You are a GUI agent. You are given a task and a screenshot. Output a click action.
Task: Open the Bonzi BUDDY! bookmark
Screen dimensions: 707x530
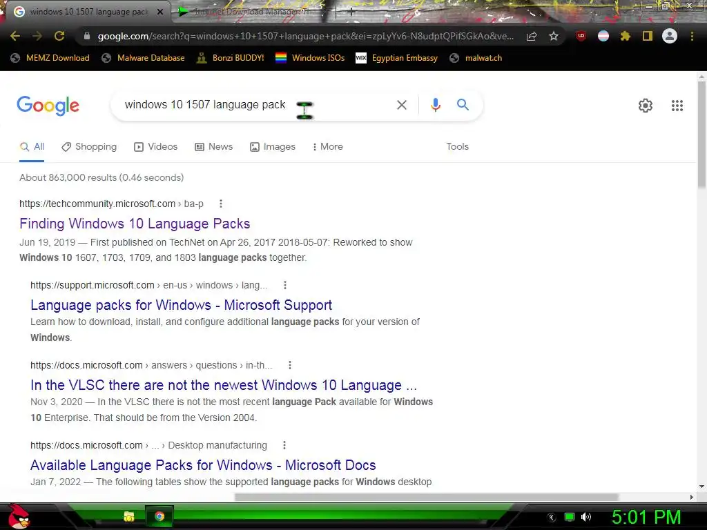(231, 58)
